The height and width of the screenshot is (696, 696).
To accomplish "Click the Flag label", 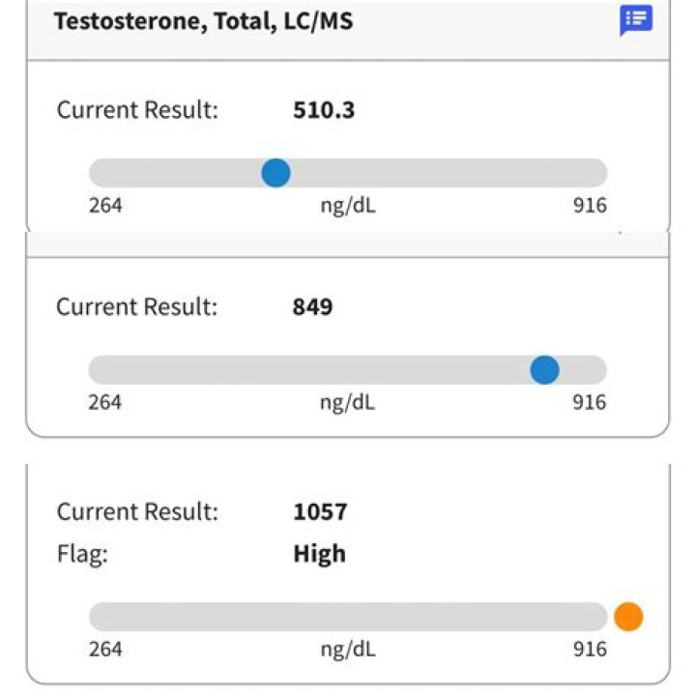I will pos(82,554).
